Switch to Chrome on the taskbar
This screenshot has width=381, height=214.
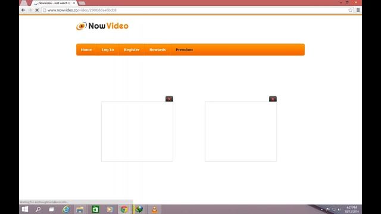pyautogui.click(x=124, y=209)
